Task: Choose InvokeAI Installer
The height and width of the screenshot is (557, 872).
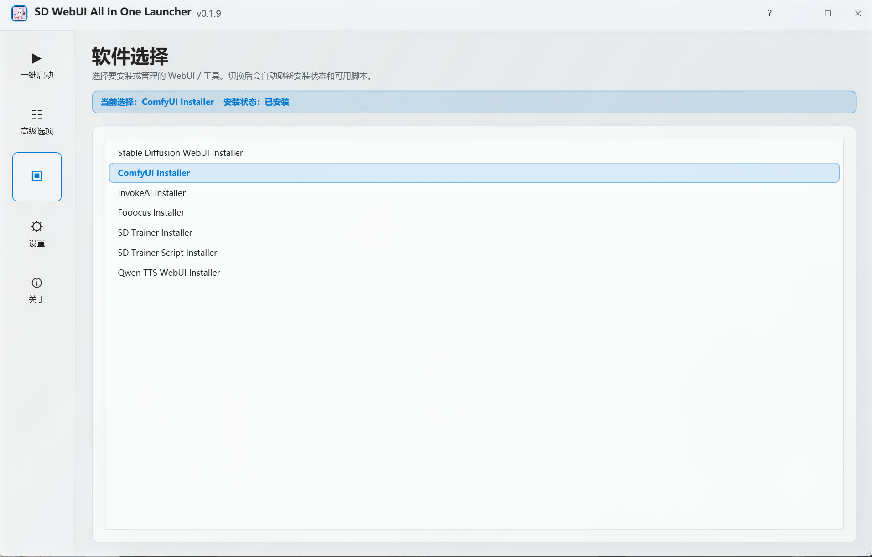Action: point(474,193)
